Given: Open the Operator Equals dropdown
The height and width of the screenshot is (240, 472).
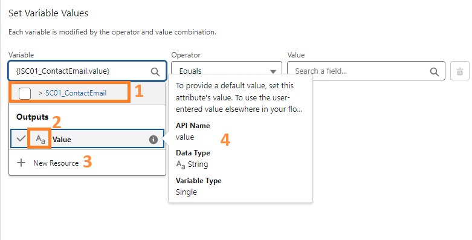Looking at the screenshot, I should [227, 71].
